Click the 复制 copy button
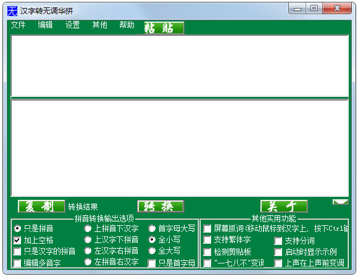358x277 pixels. [41, 206]
